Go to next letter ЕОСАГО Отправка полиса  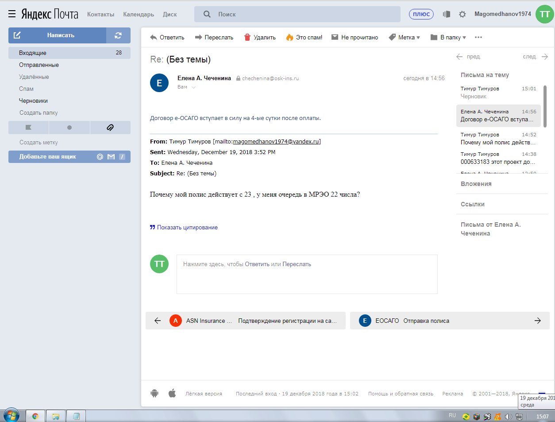click(450, 321)
